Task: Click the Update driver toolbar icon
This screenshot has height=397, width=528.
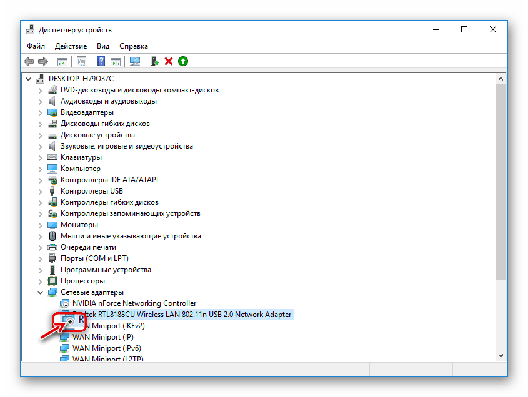Action: click(154, 62)
